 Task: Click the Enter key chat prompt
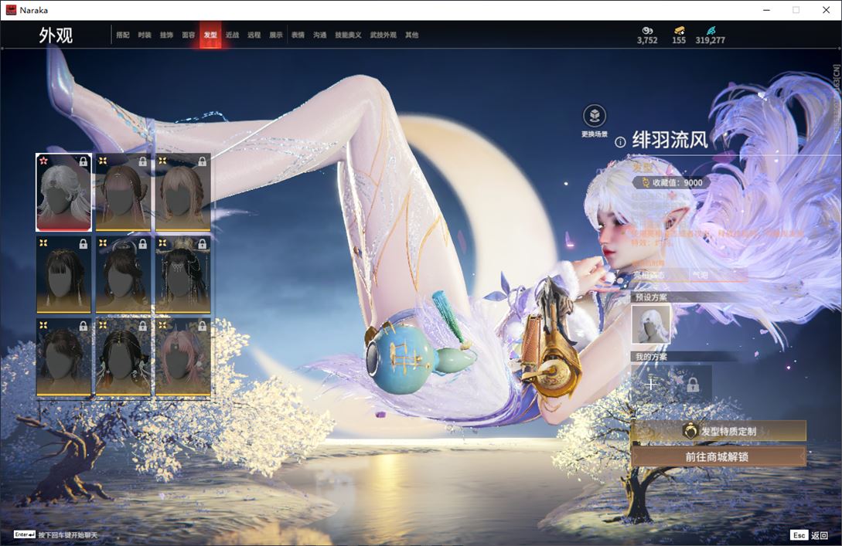(56, 534)
